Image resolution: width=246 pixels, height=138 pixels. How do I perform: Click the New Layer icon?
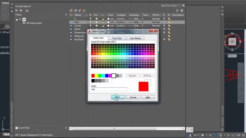coord(71,10)
